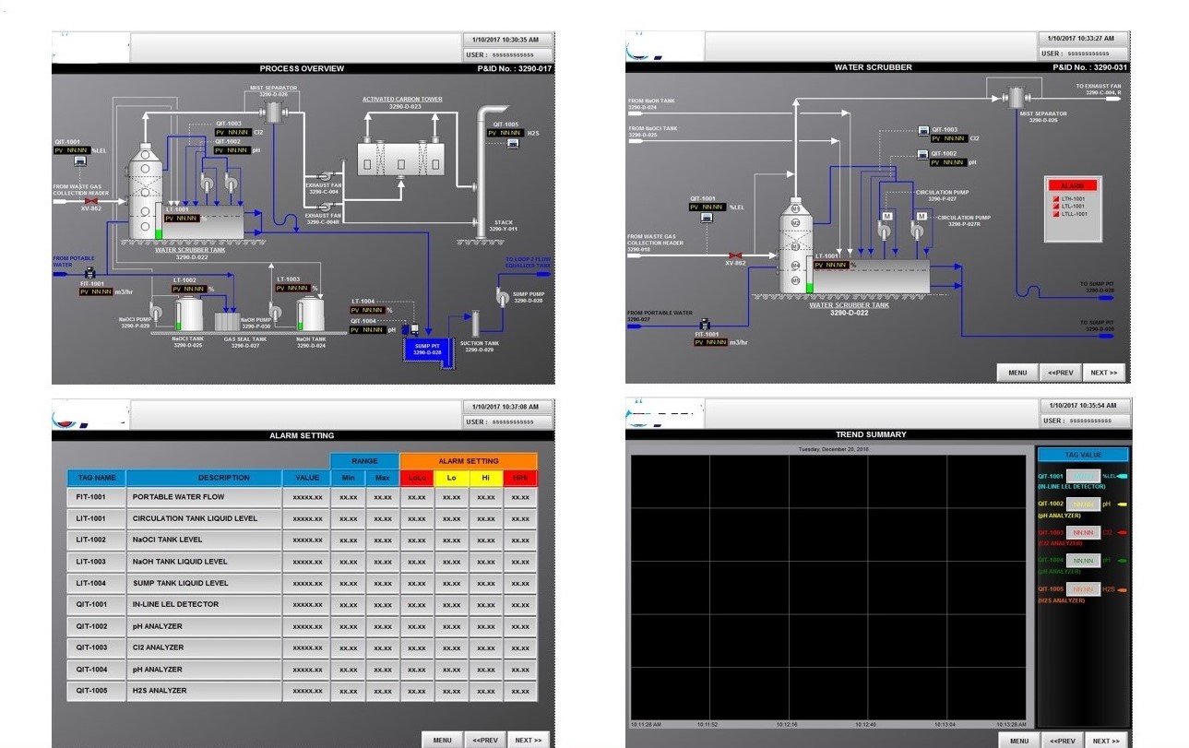Open QIT-1001 analyzer icon in Process Overview
This screenshot has height=748, width=1189.
point(81,161)
